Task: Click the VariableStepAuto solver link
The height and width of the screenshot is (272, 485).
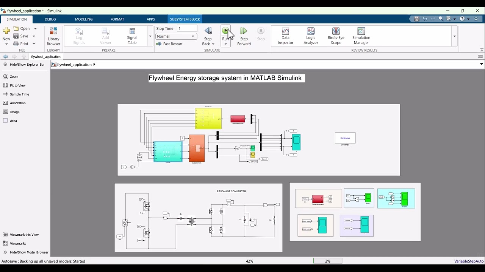Action: pyautogui.click(x=469, y=261)
